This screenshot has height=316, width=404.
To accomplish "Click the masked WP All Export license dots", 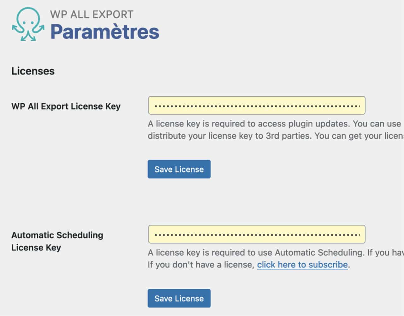I will (256, 105).
